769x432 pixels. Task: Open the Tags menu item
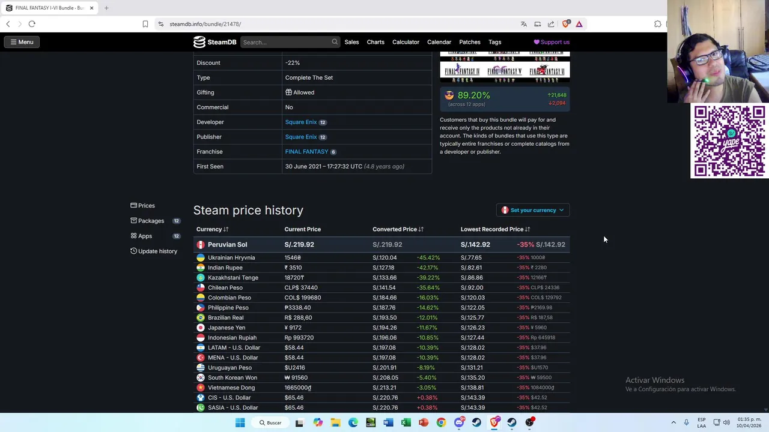(x=494, y=42)
